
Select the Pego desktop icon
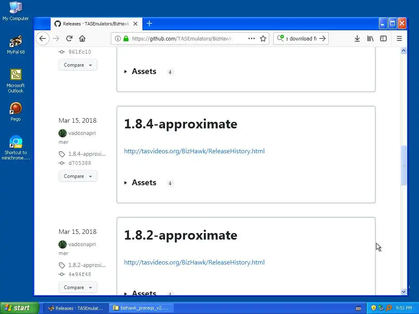(16, 112)
